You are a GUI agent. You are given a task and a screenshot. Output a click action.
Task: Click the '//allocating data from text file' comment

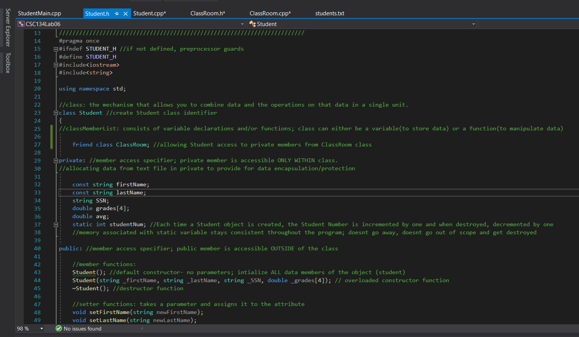[x=207, y=168]
